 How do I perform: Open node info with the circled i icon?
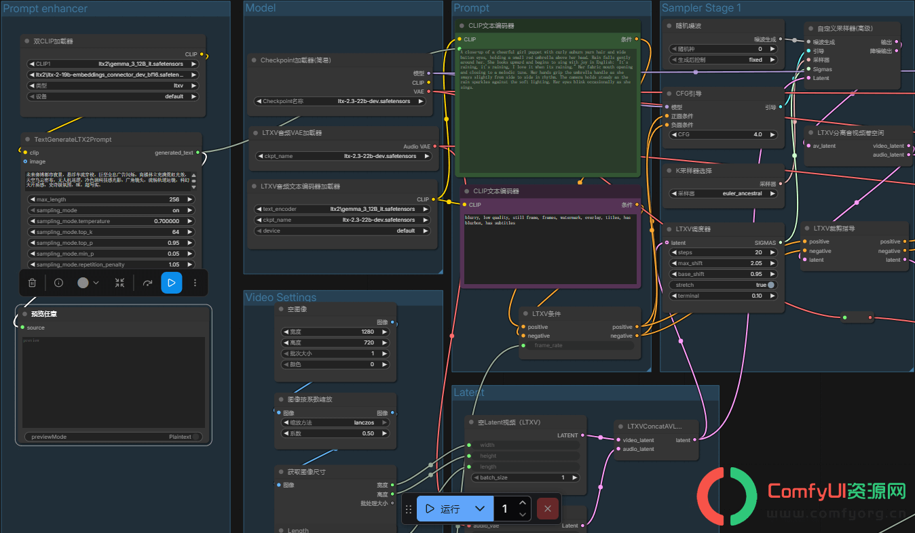[58, 283]
